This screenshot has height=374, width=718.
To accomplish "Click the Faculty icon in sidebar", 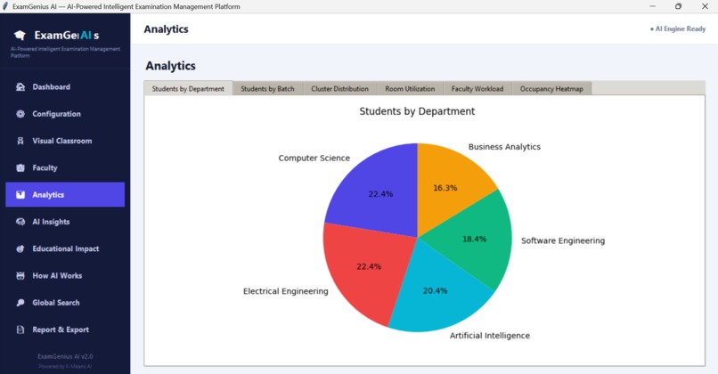I will (20, 168).
